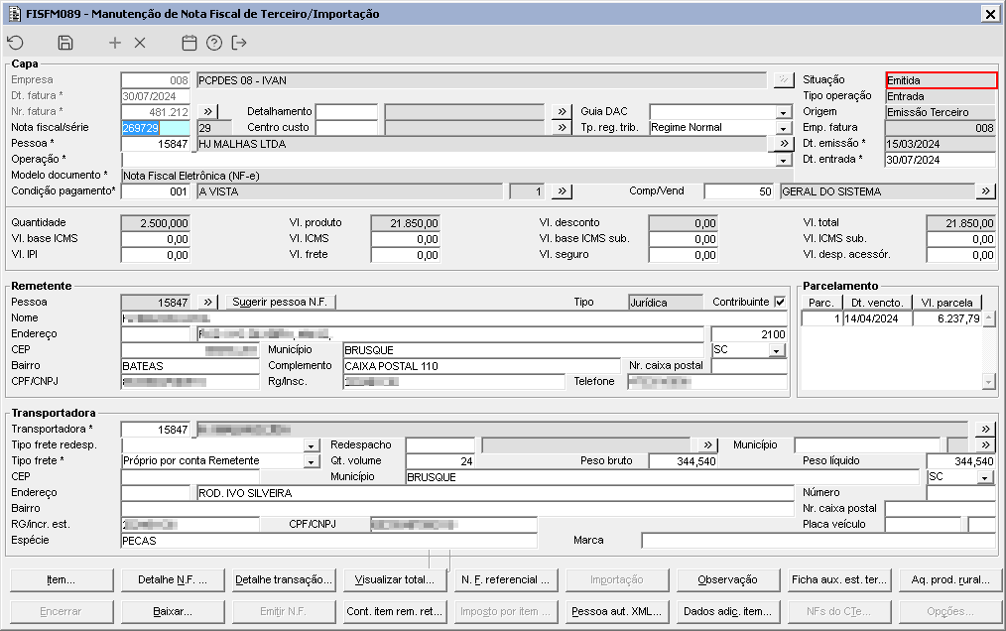The image size is (1006, 631).
Task: Click Aq. prod. rural... button
Action: pyautogui.click(x=950, y=579)
